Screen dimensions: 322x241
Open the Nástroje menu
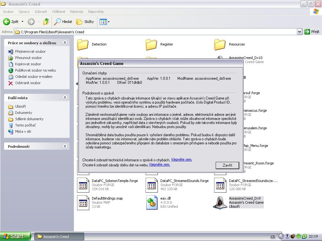(77, 12)
